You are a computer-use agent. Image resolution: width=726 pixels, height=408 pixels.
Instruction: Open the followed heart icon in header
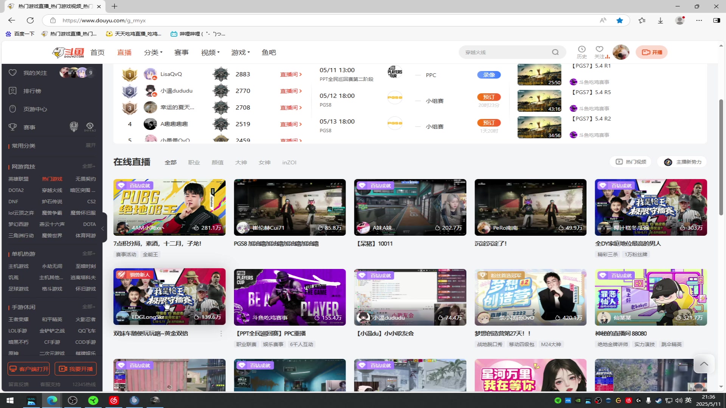click(x=599, y=49)
